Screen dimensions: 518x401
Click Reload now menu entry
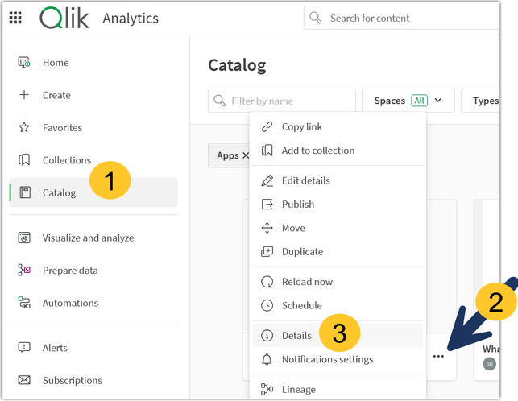(307, 282)
